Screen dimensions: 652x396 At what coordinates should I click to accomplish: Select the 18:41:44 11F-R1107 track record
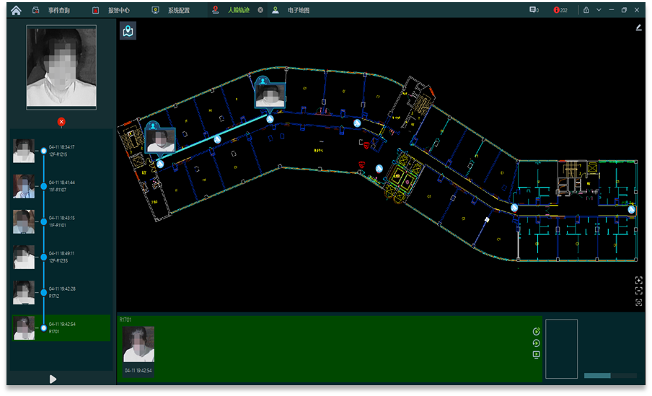pyautogui.click(x=61, y=186)
